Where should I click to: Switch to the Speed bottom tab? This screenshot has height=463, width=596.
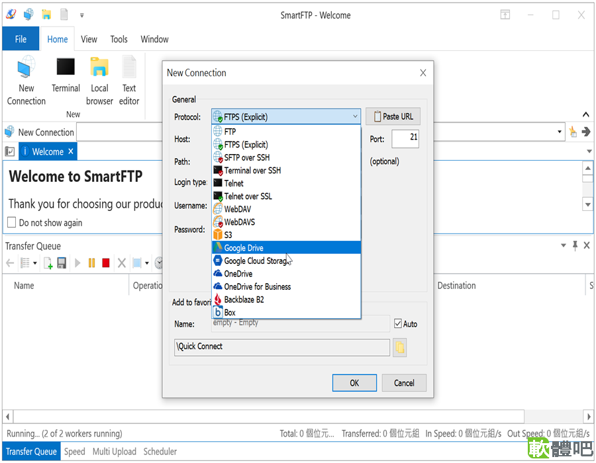point(74,451)
